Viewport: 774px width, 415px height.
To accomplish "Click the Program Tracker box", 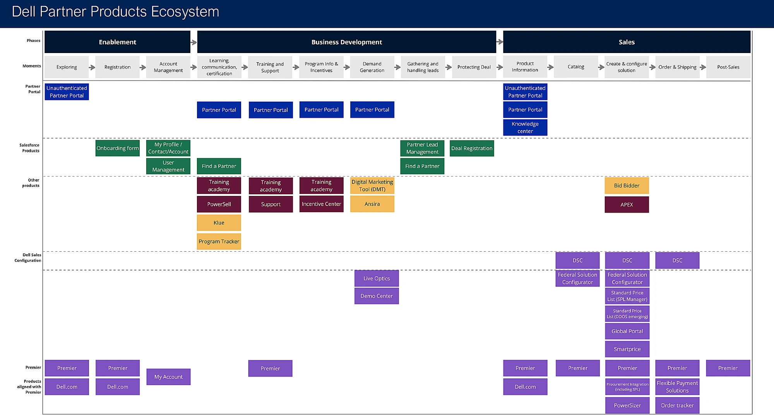I will click(219, 241).
